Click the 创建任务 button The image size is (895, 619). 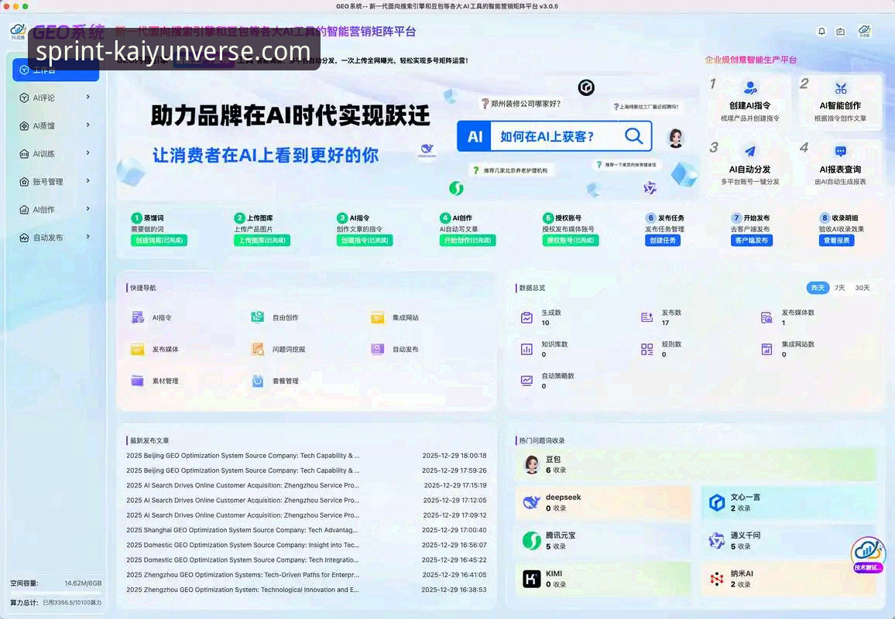point(661,241)
